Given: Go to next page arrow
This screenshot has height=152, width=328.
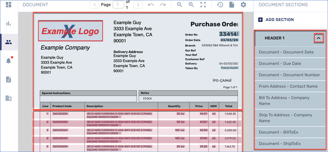Looking at the screenshot, I should [x=138, y=5].
